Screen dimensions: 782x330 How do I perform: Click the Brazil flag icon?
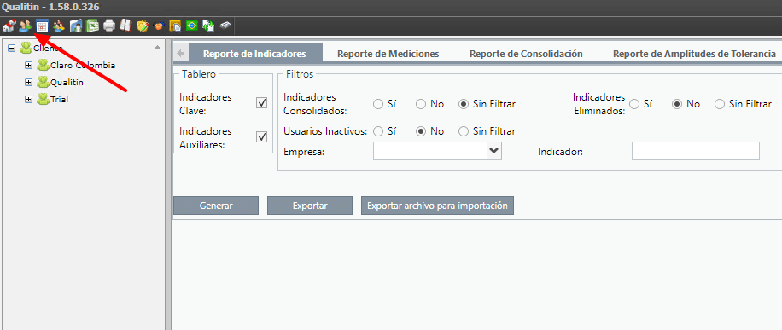[191, 26]
